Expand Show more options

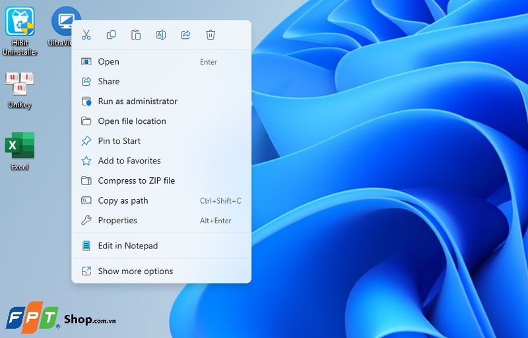135,271
